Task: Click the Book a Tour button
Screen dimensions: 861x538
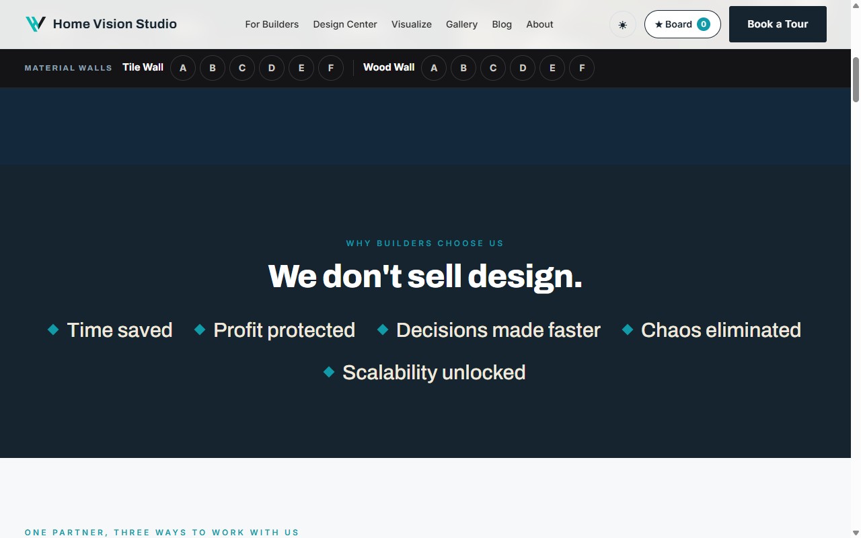Action: 778,24
